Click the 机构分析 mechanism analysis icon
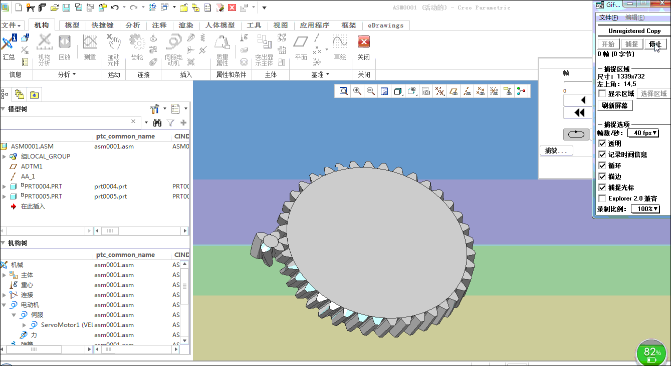 tap(44, 50)
